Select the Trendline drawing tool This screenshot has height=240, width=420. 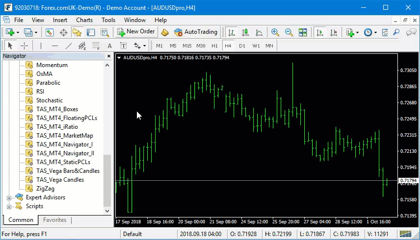coord(69,46)
